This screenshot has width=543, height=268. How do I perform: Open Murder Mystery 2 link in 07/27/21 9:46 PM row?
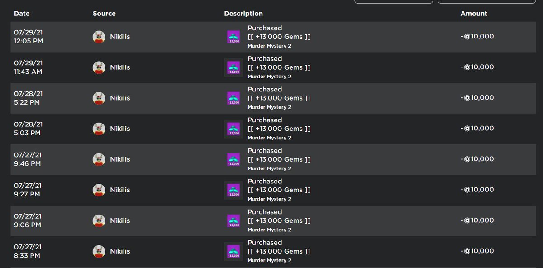point(269,169)
